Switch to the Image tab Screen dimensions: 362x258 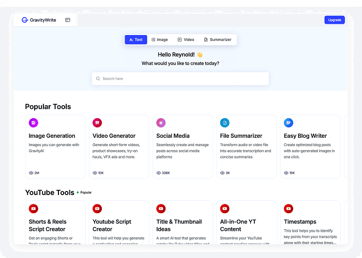[159, 40]
